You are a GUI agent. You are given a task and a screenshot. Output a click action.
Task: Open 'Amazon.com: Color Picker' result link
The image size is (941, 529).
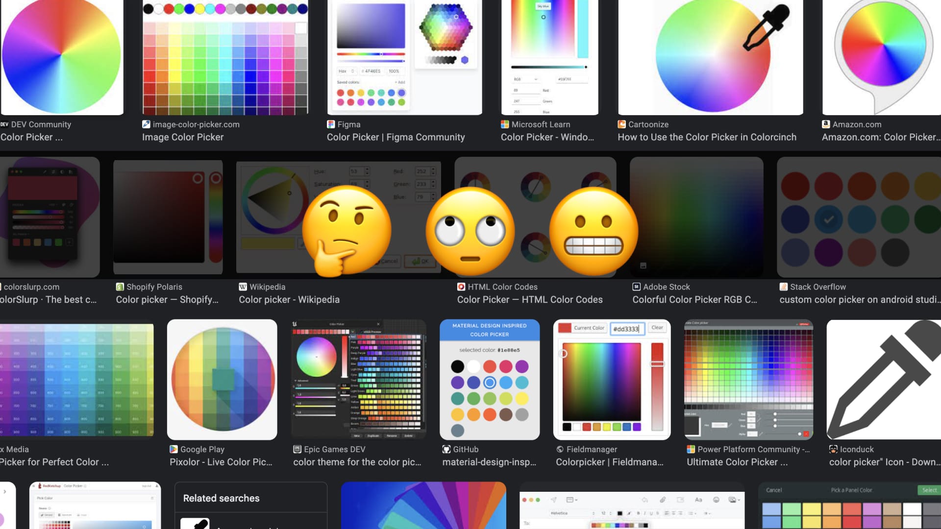coord(881,137)
